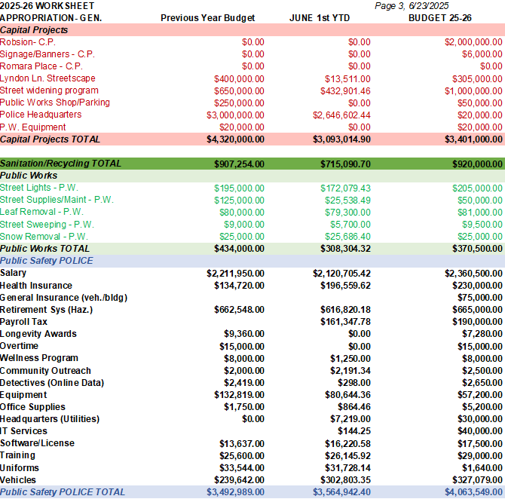
Task: Click the 'Robsion- C.P.' row label
Action: click(28, 42)
